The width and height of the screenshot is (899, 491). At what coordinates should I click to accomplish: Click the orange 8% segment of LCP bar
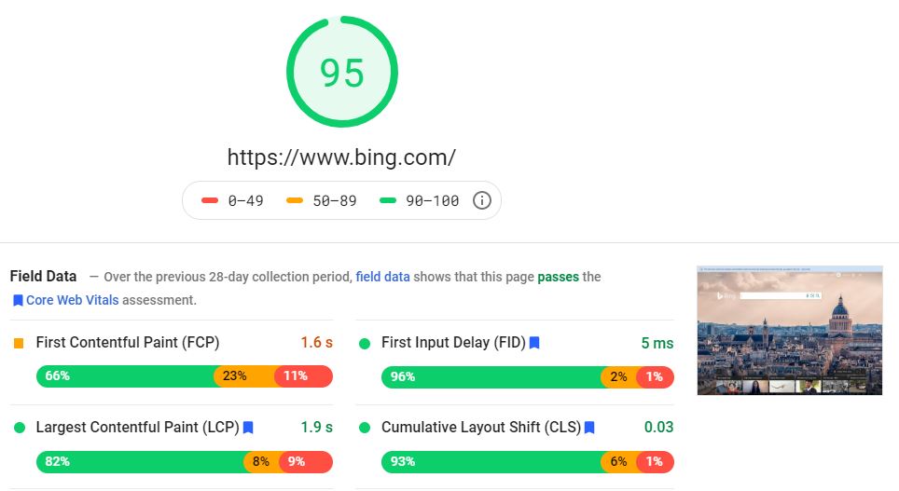260,461
